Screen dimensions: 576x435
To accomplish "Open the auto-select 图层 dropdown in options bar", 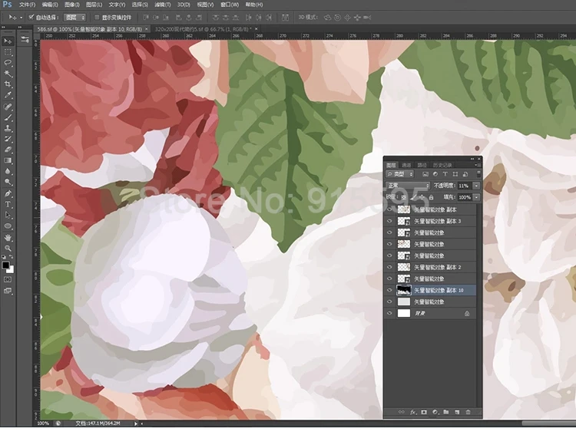I will [x=74, y=17].
